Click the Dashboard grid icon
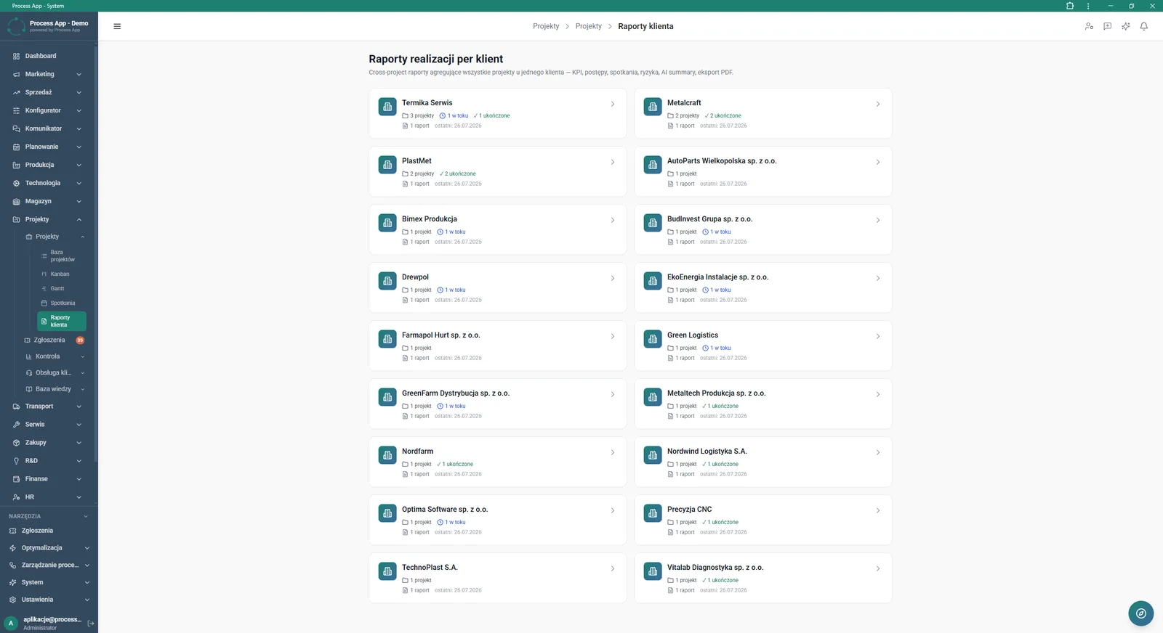1163x633 pixels. (16, 56)
